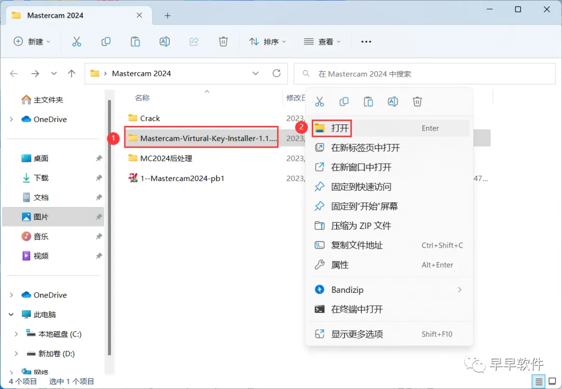Screen dimensions: 562x389
Task: Open the 排序 sort dropdown
Action: pyautogui.click(x=267, y=42)
